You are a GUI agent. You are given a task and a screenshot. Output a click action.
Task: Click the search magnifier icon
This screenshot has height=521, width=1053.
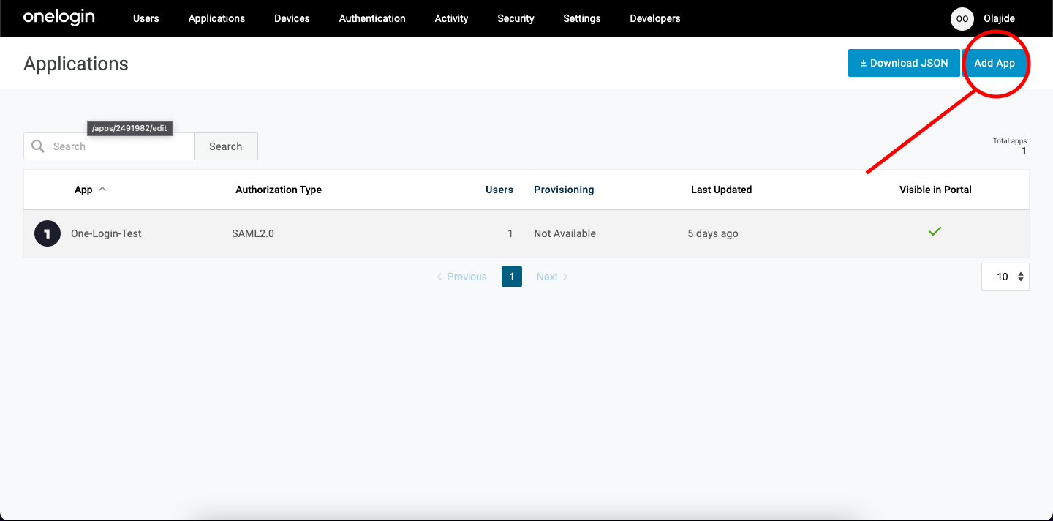38,146
